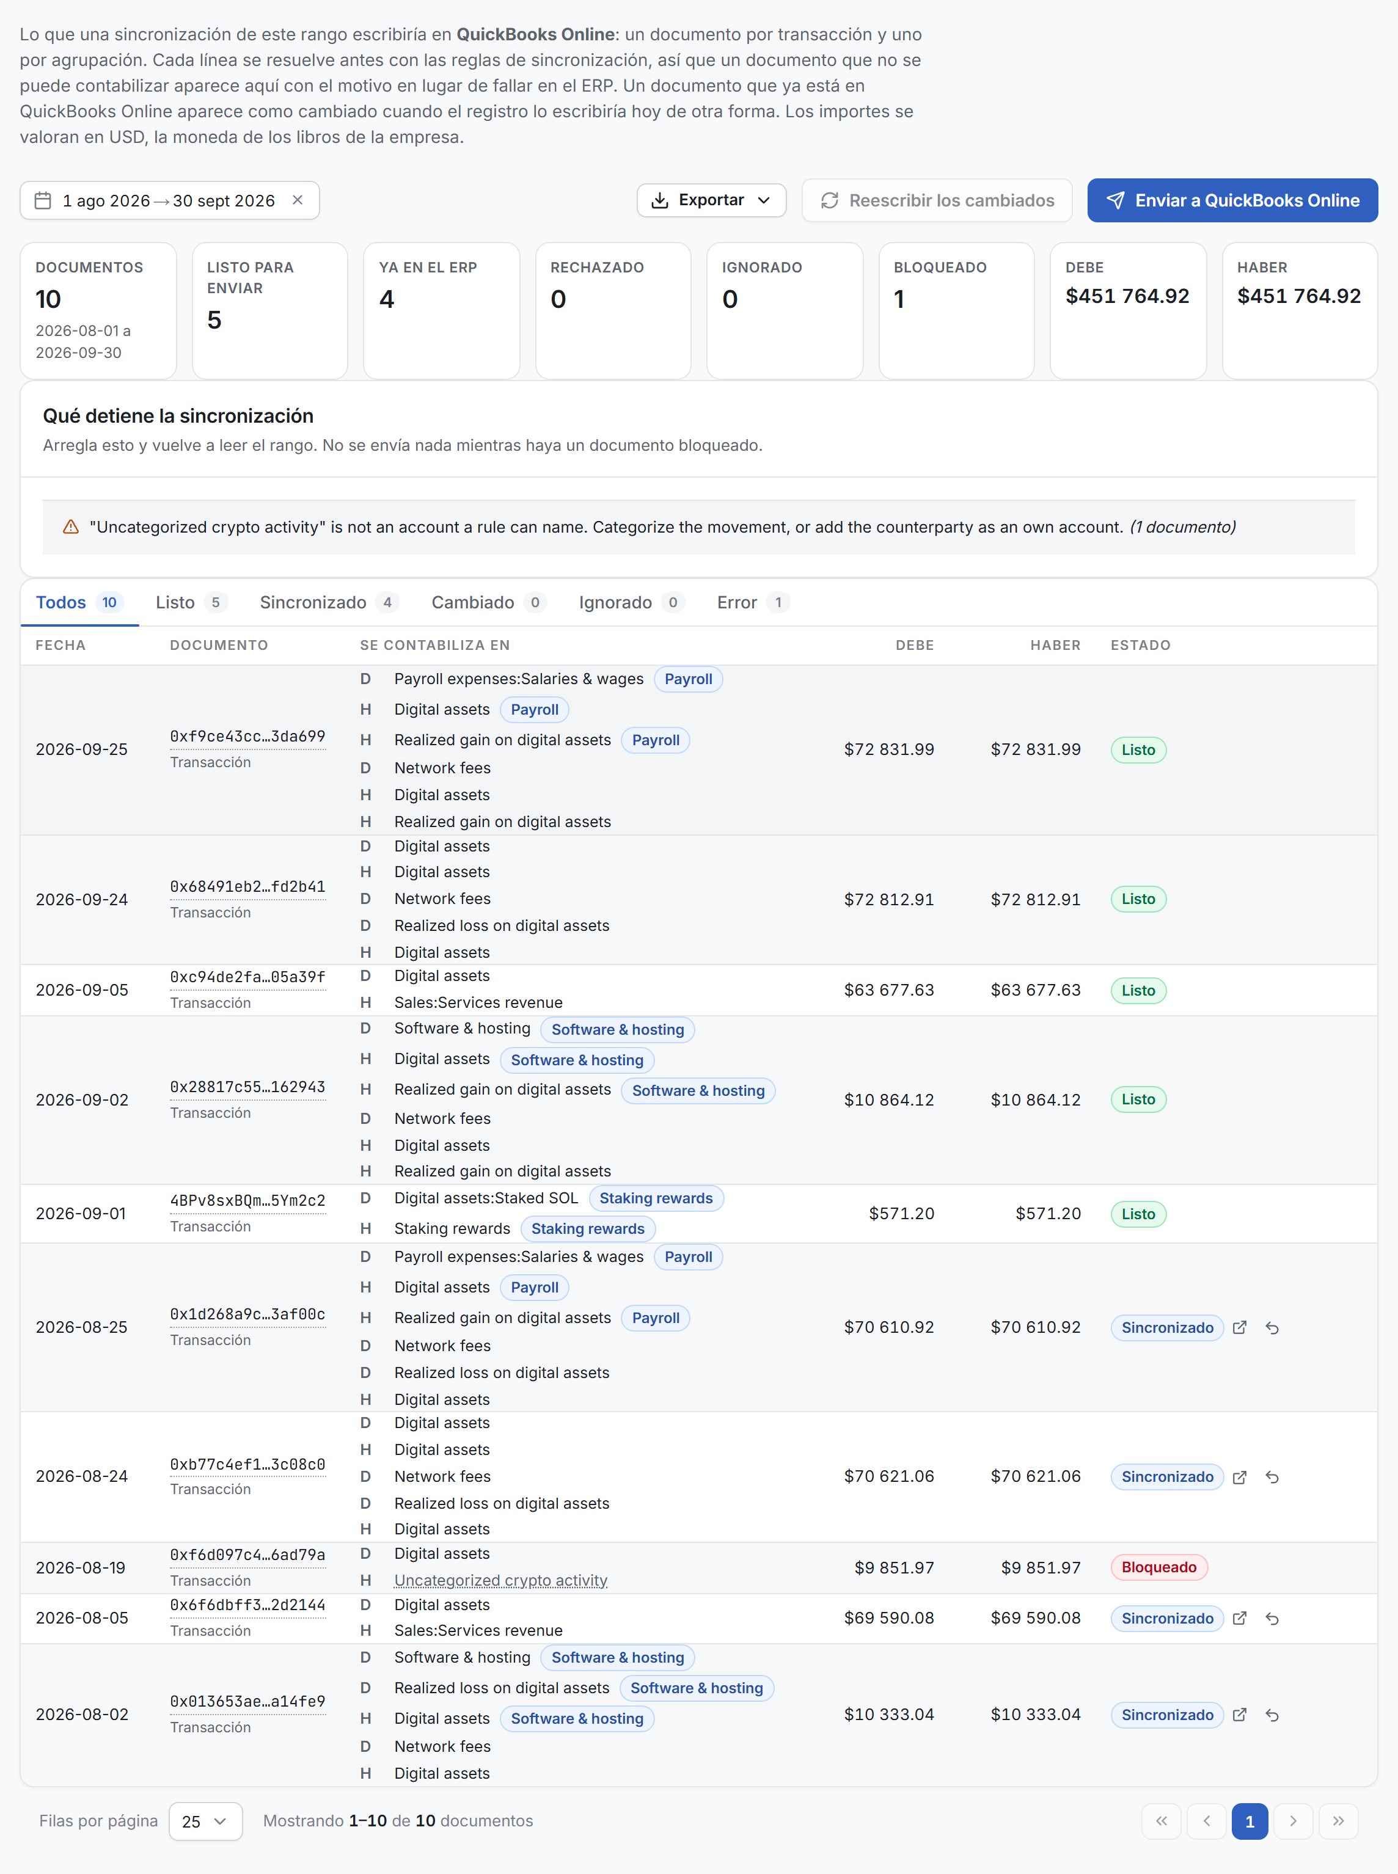Clear the date range with the X icon
The height and width of the screenshot is (1874, 1398).
click(298, 200)
